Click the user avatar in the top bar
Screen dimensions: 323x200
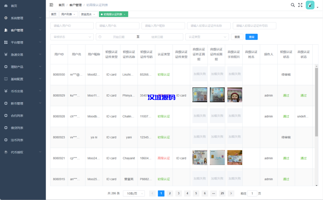coord(309,5)
